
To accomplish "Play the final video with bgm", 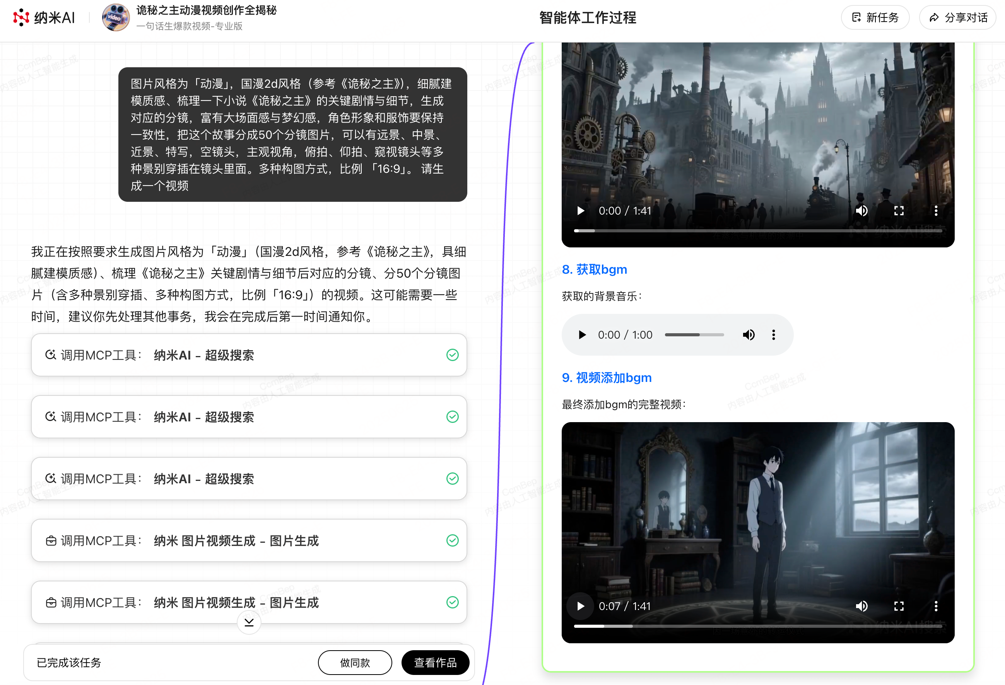I will pos(580,606).
